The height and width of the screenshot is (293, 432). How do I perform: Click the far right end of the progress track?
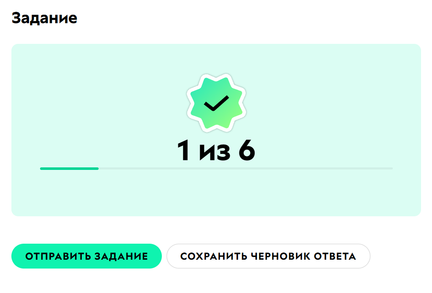coord(392,168)
